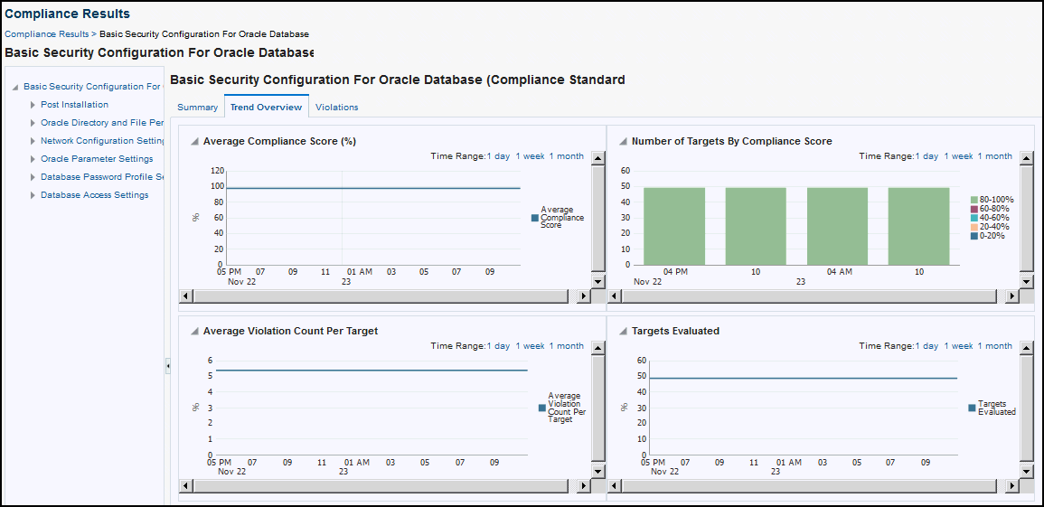Set Average Compliance Score range to 1 day

(498, 156)
